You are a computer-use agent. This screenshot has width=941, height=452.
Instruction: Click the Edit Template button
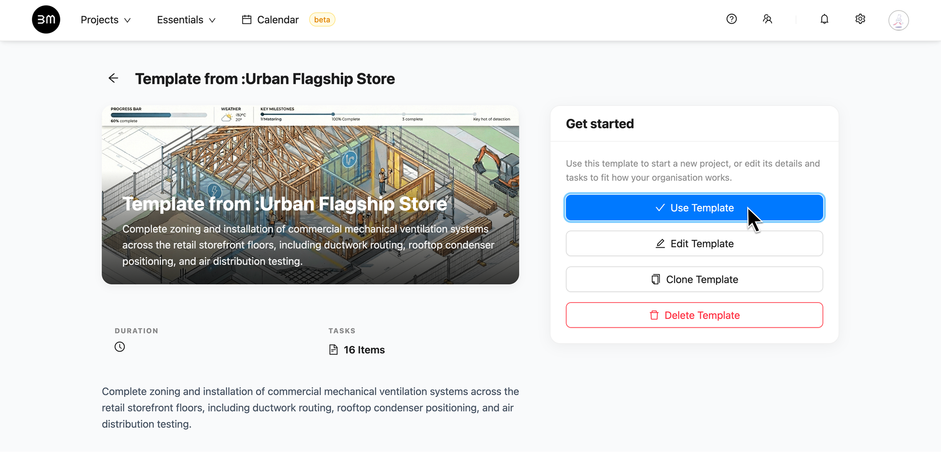(x=694, y=243)
